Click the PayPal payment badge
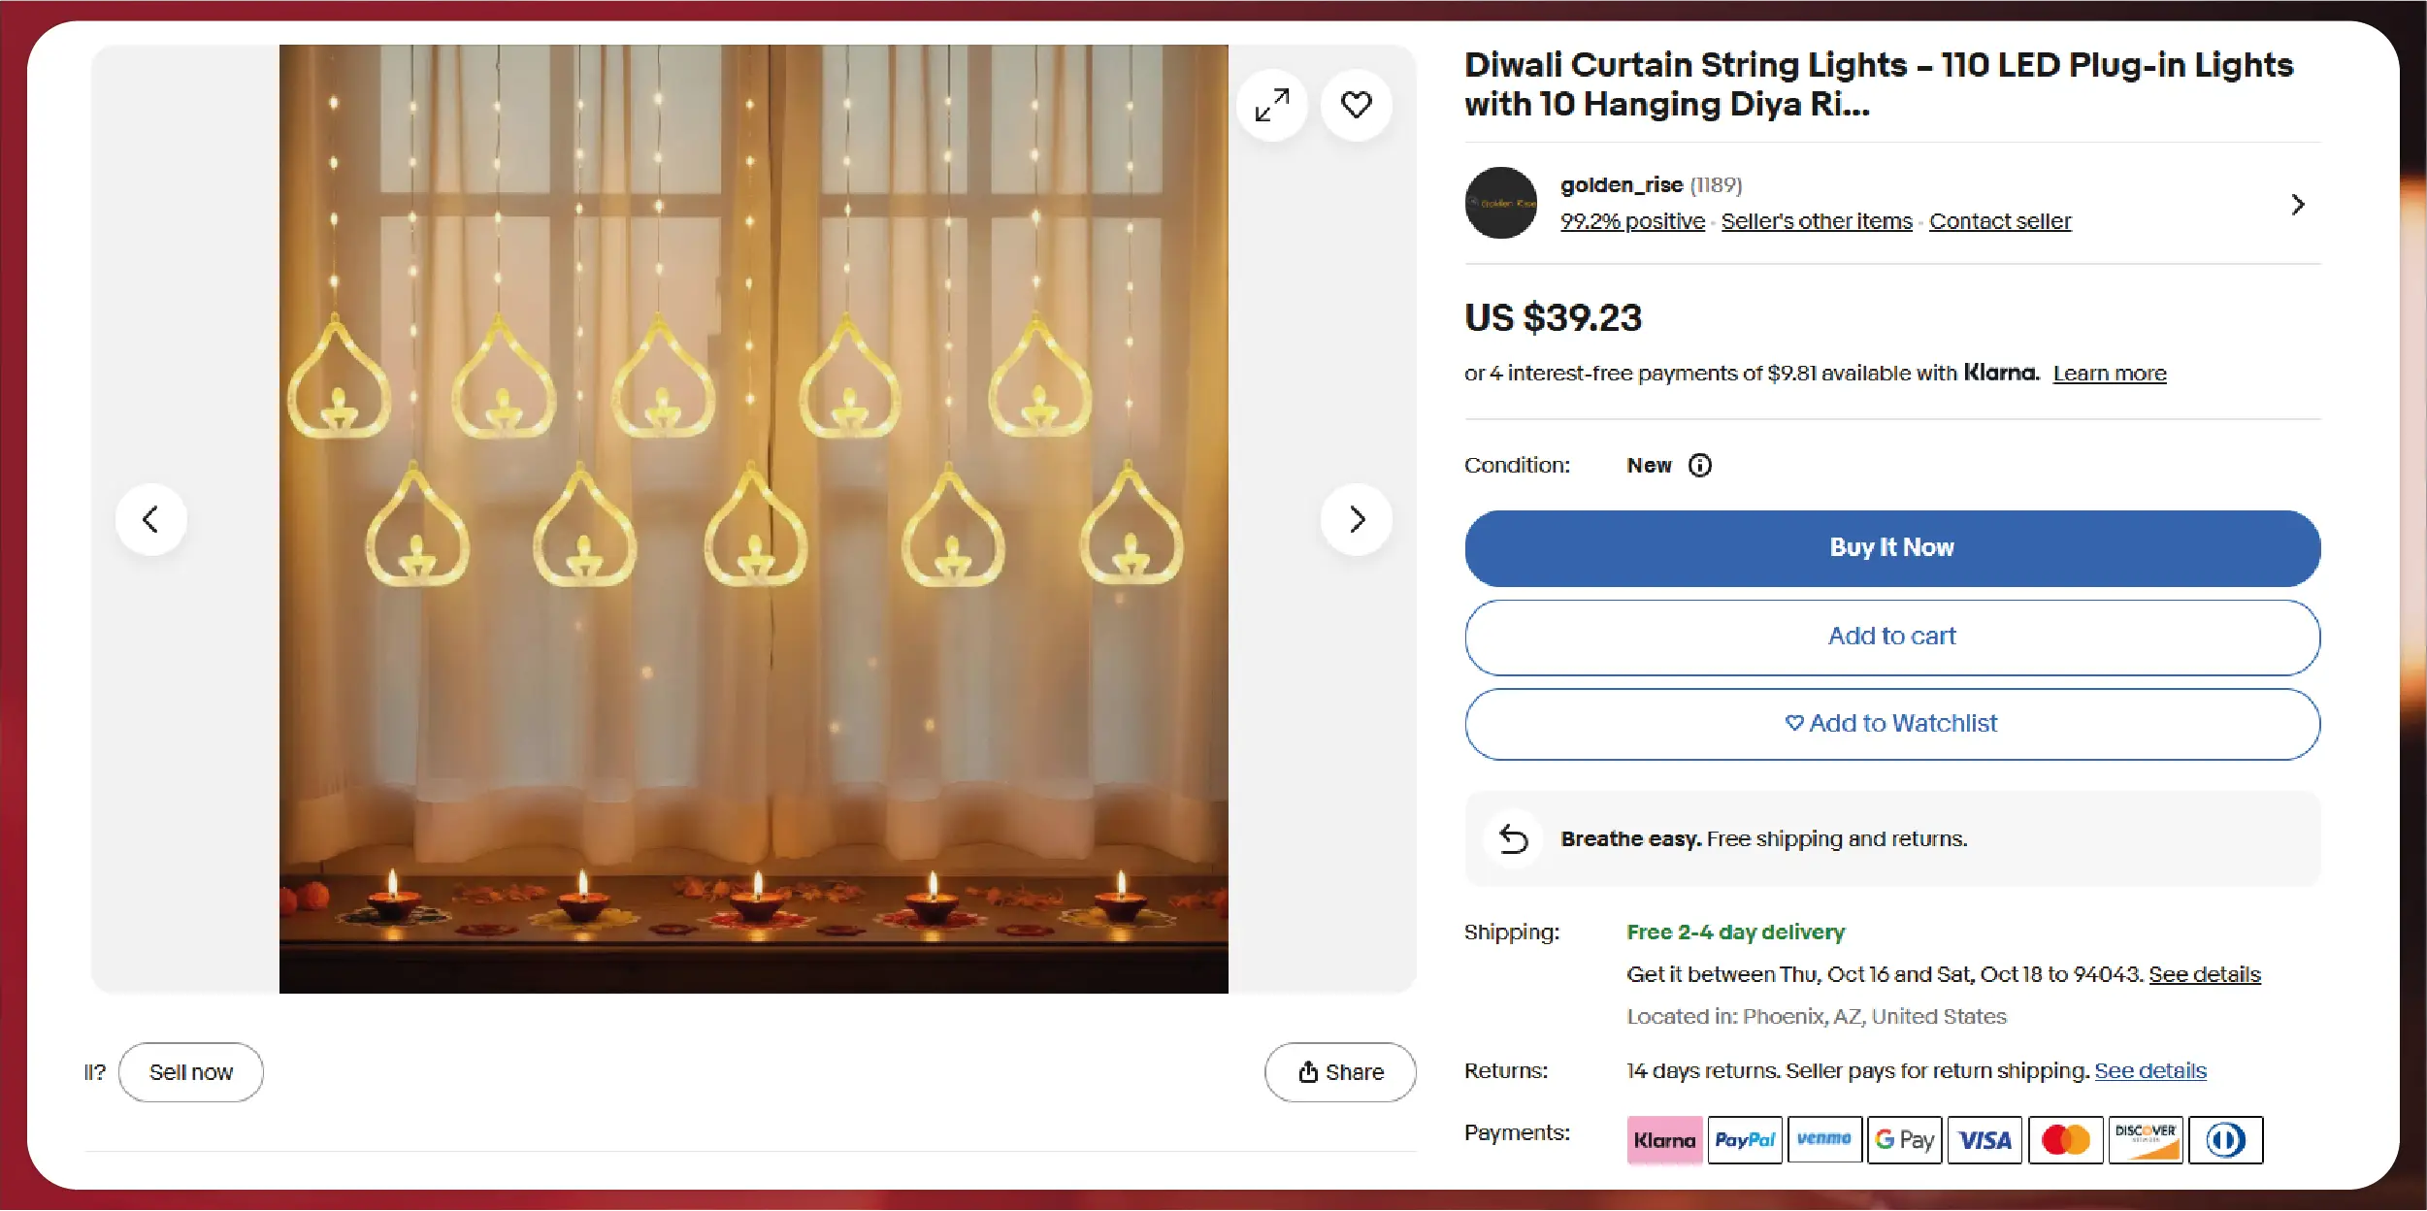2427x1211 pixels. click(1744, 1140)
